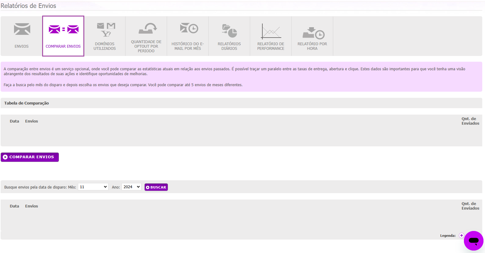Click the Relatórios de Envios page title
This screenshot has width=485, height=253.
(x=28, y=6)
